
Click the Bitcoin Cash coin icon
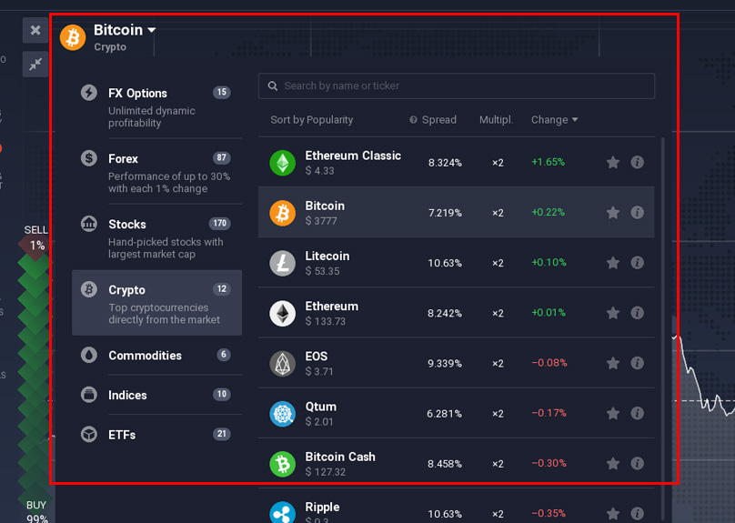[283, 464]
